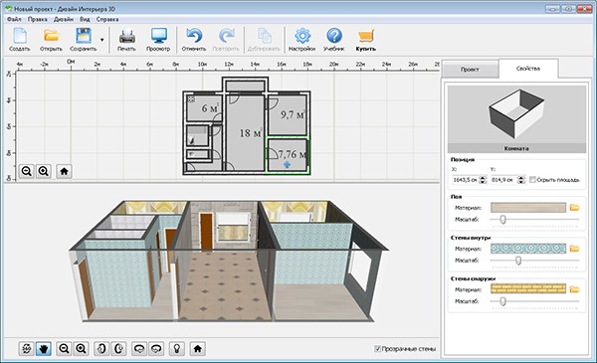Select the hand pan tool in 3D view
The image size is (597, 363).
click(44, 348)
